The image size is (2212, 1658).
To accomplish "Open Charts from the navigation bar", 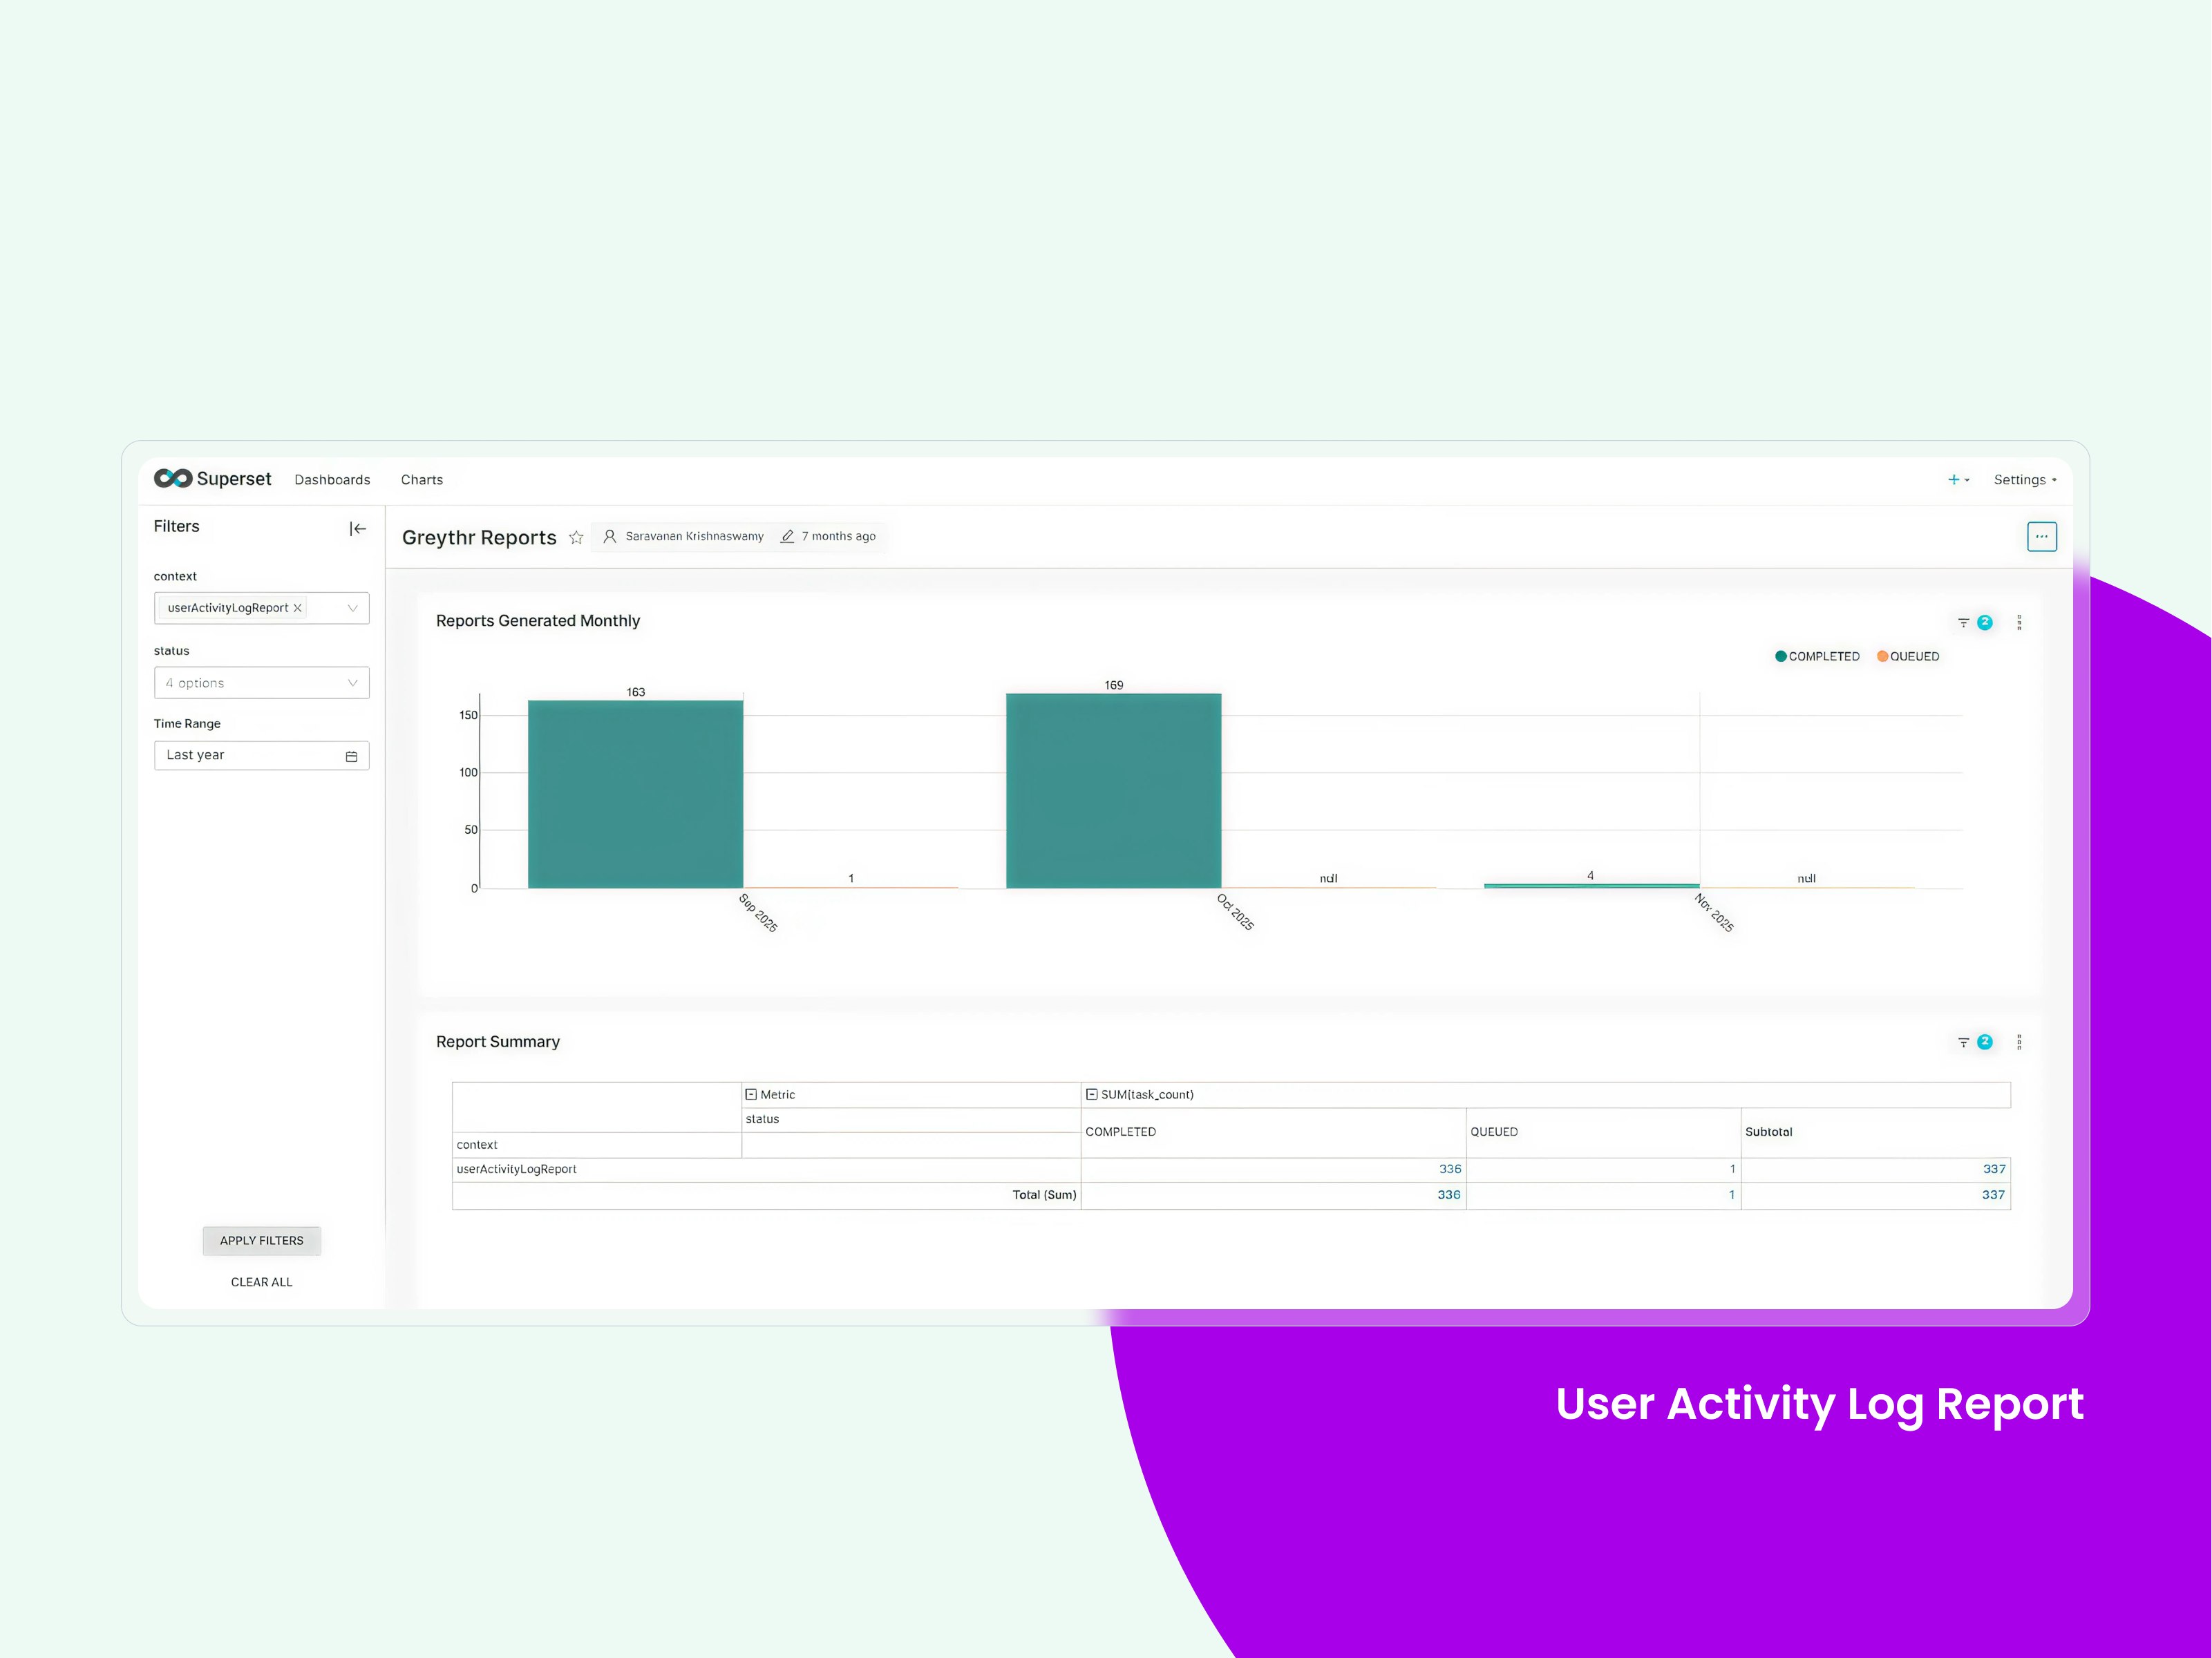I will [422, 480].
